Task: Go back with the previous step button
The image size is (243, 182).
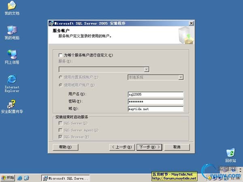Action: [122, 147]
